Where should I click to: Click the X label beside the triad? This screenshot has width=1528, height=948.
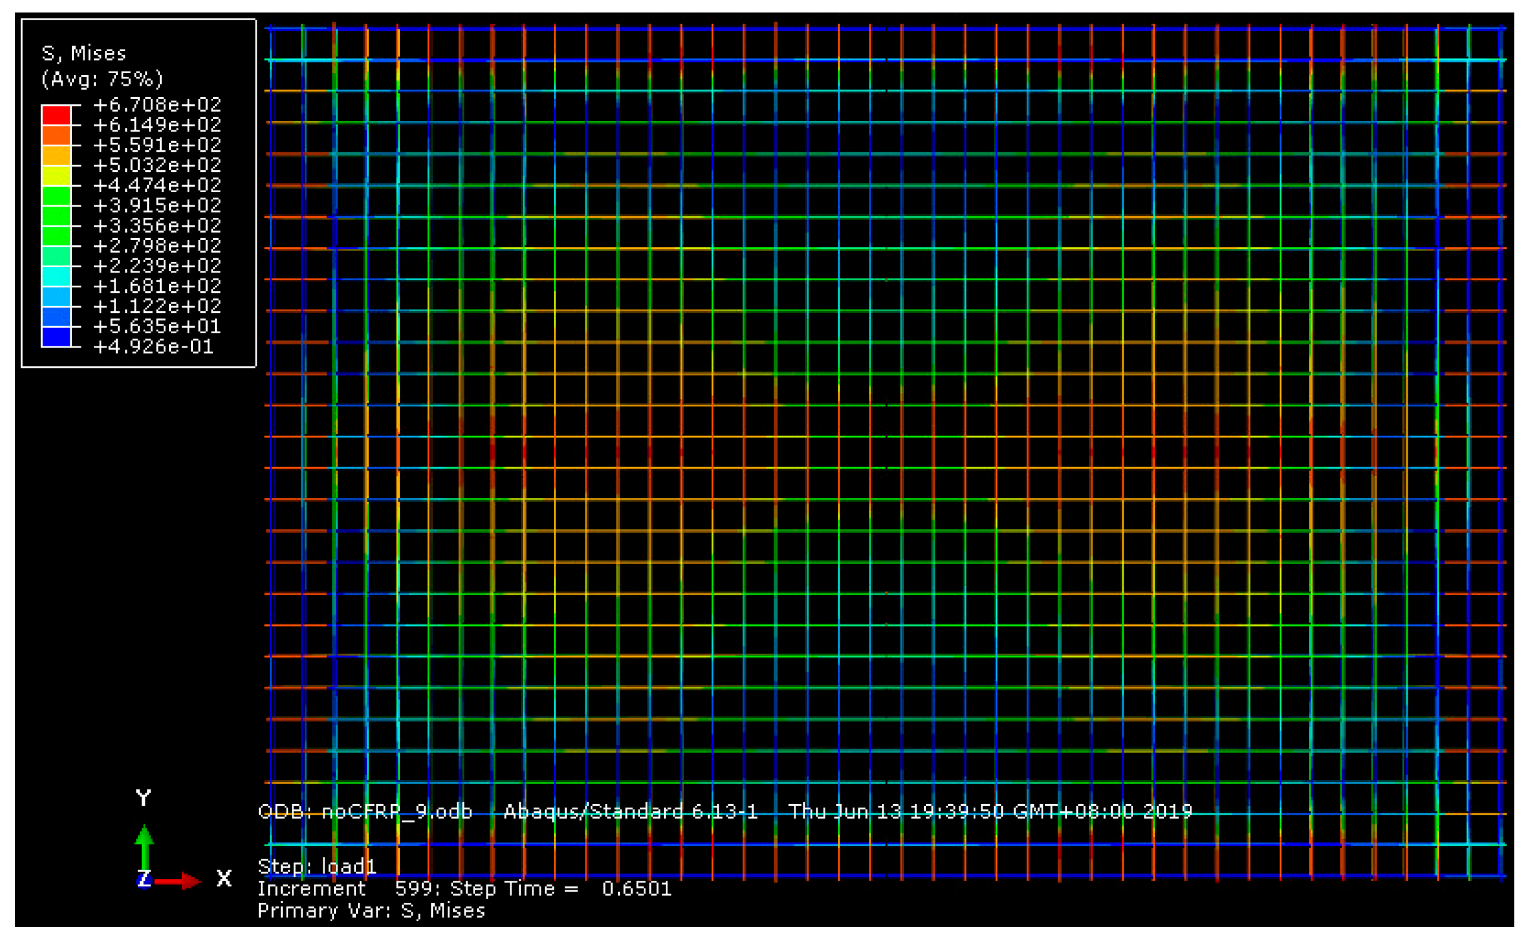click(224, 878)
